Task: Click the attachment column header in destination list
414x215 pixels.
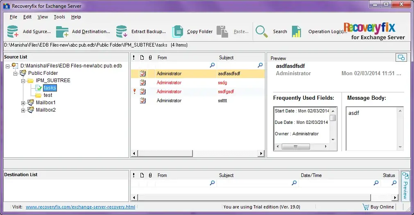Action: [x=150, y=175]
